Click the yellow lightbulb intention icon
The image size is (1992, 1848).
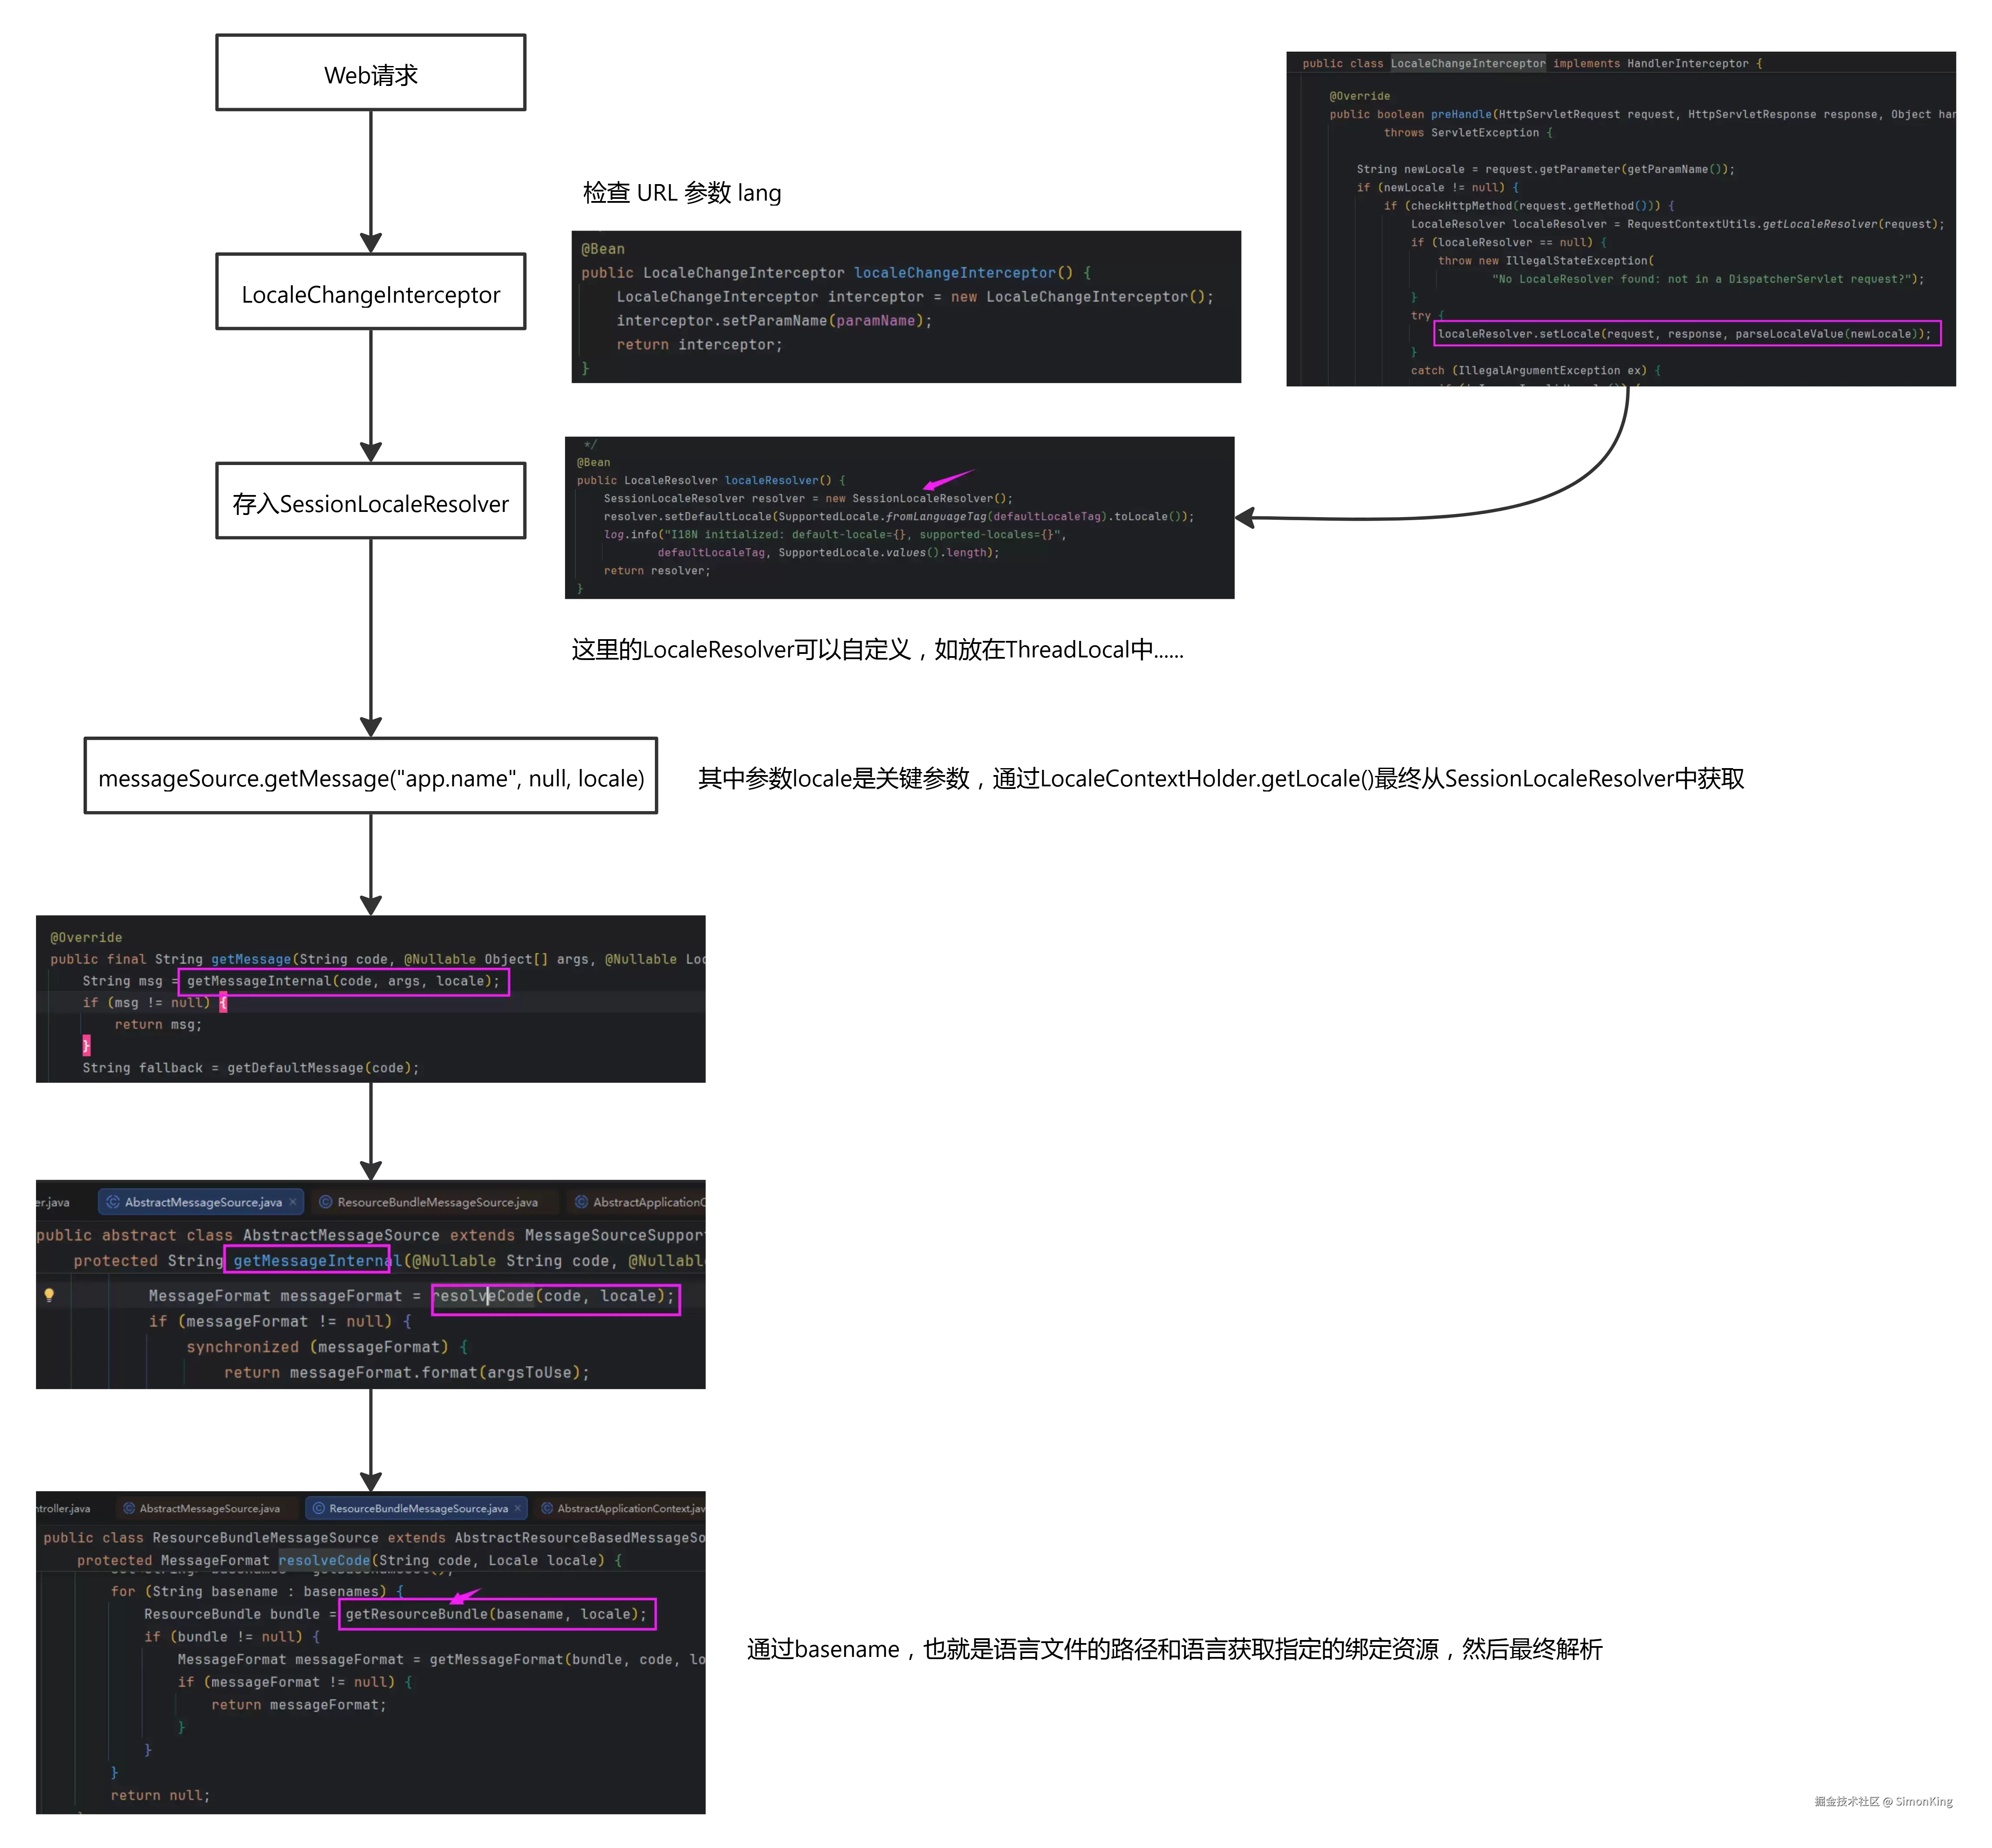click(49, 1294)
